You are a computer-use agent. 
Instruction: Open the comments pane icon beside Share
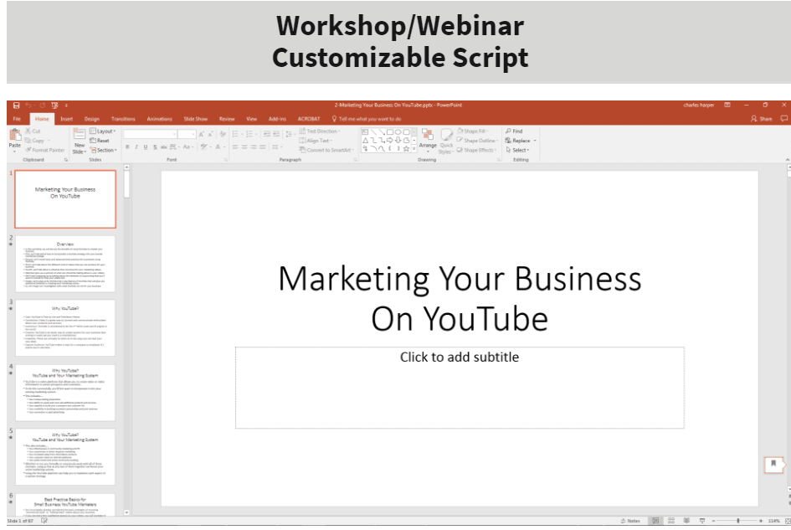tap(783, 119)
